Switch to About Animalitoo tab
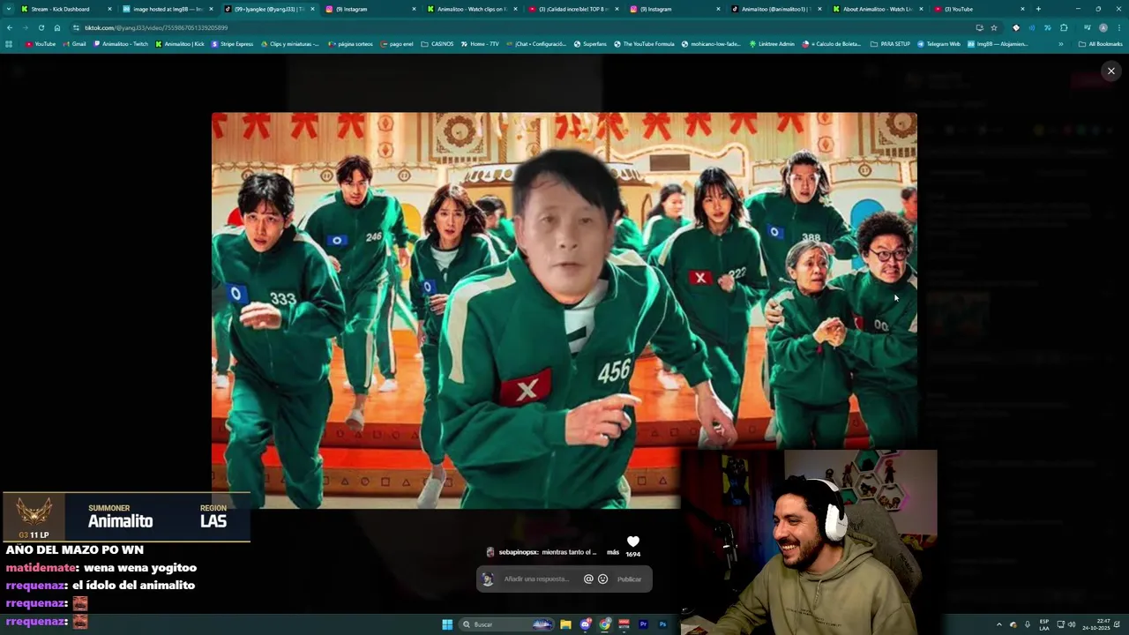This screenshot has height=635, width=1129. click(x=877, y=9)
